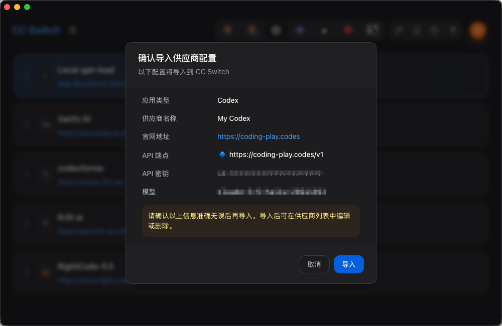Click the API 密钥 label
Image resolution: width=502 pixels, height=326 pixels.
point(155,174)
